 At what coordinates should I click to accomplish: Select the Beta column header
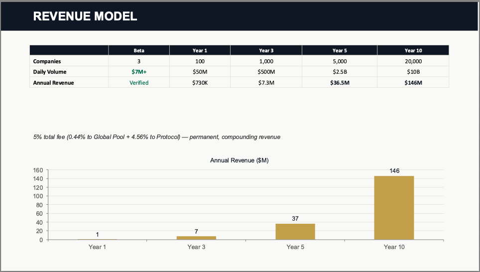(x=139, y=50)
